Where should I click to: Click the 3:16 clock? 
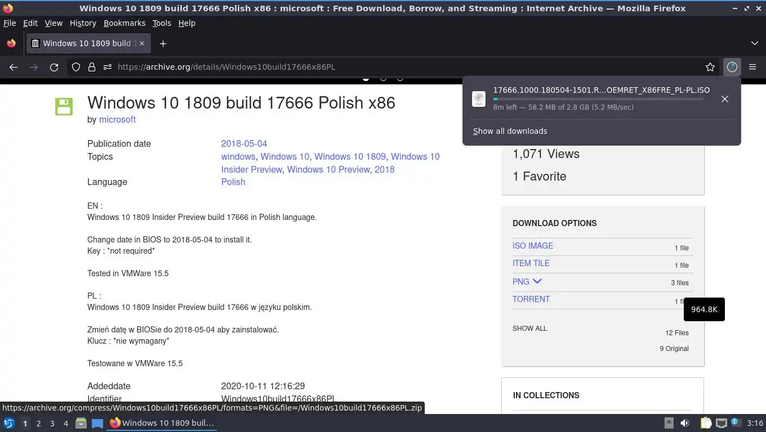point(755,423)
